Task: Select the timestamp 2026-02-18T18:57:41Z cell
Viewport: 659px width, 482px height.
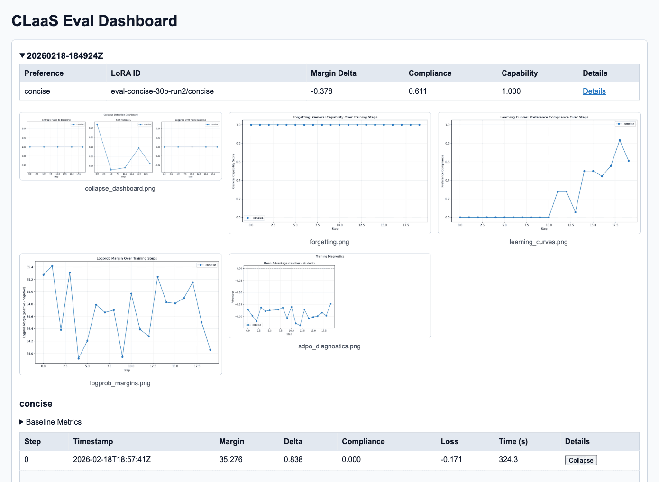Action: point(112,459)
